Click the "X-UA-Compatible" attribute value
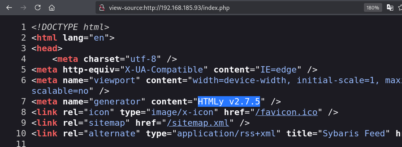 [x=164, y=69]
